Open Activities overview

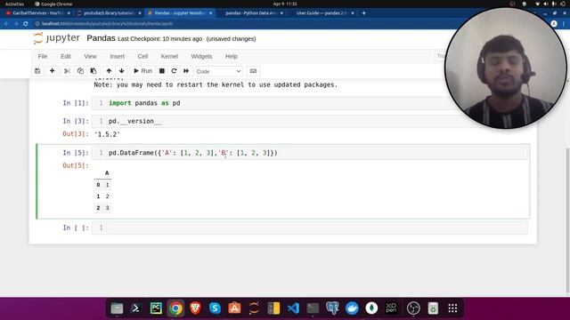[x=14, y=4]
